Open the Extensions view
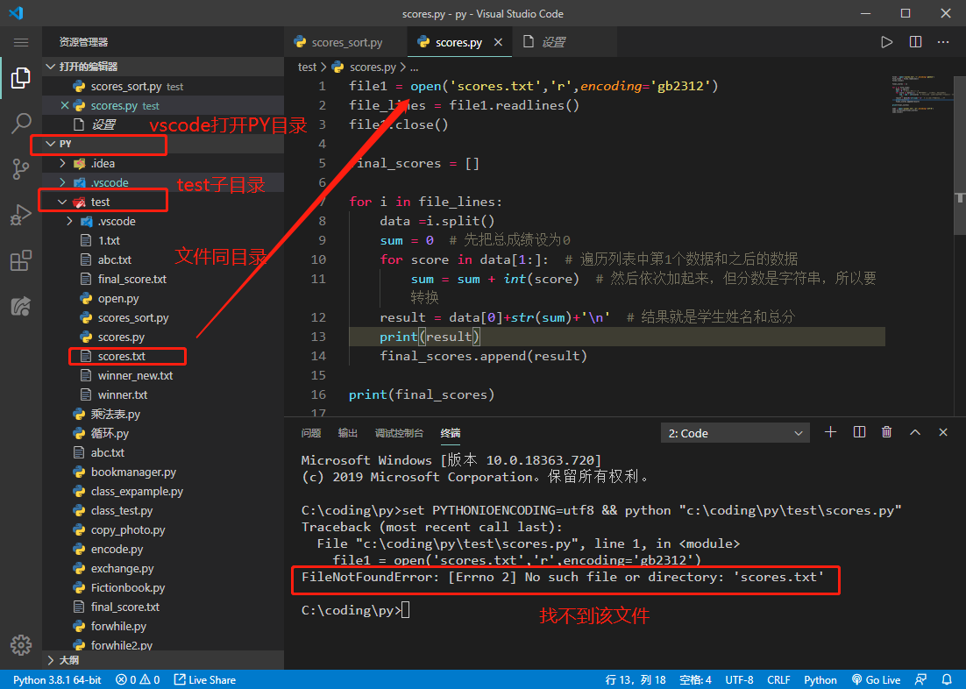This screenshot has height=689, width=966. tap(21, 260)
